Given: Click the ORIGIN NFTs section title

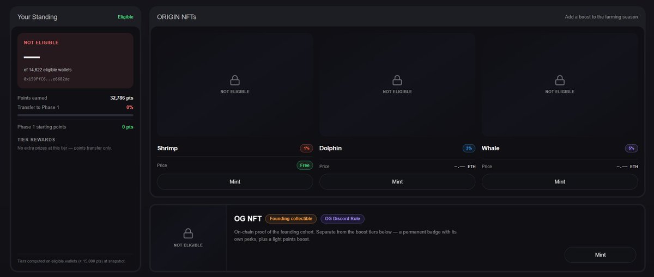Looking at the screenshot, I should click(177, 17).
